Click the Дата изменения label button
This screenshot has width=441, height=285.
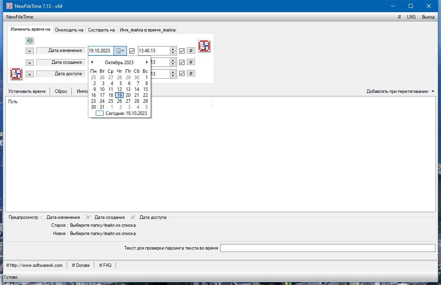click(61, 50)
